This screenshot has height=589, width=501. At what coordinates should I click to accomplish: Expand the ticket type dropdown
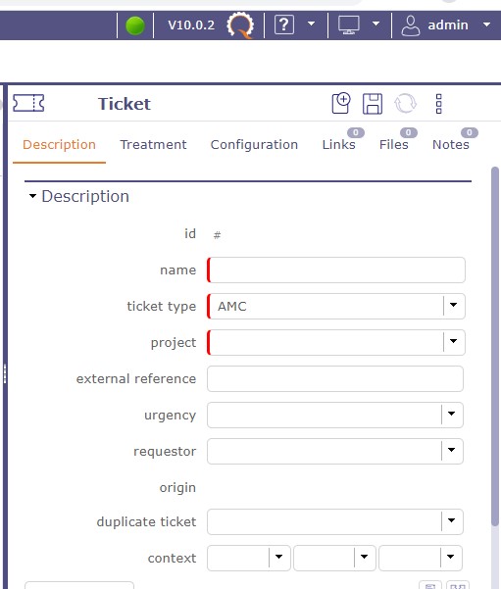click(x=453, y=306)
